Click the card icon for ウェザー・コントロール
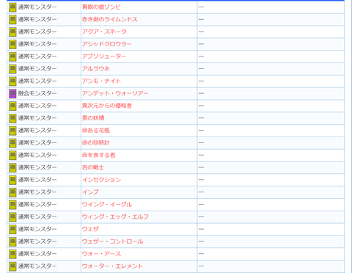This screenshot has height=273, width=352. click(12, 241)
